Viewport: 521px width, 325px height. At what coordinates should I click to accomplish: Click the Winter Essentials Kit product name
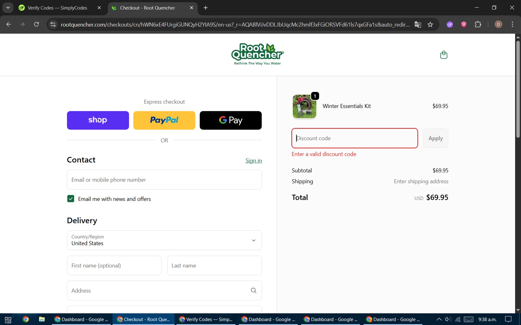click(347, 106)
